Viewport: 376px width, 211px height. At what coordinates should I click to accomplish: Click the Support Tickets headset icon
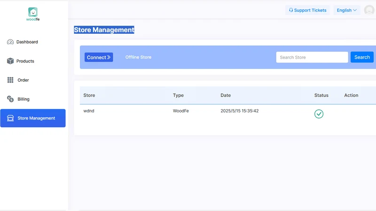click(x=291, y=10)
